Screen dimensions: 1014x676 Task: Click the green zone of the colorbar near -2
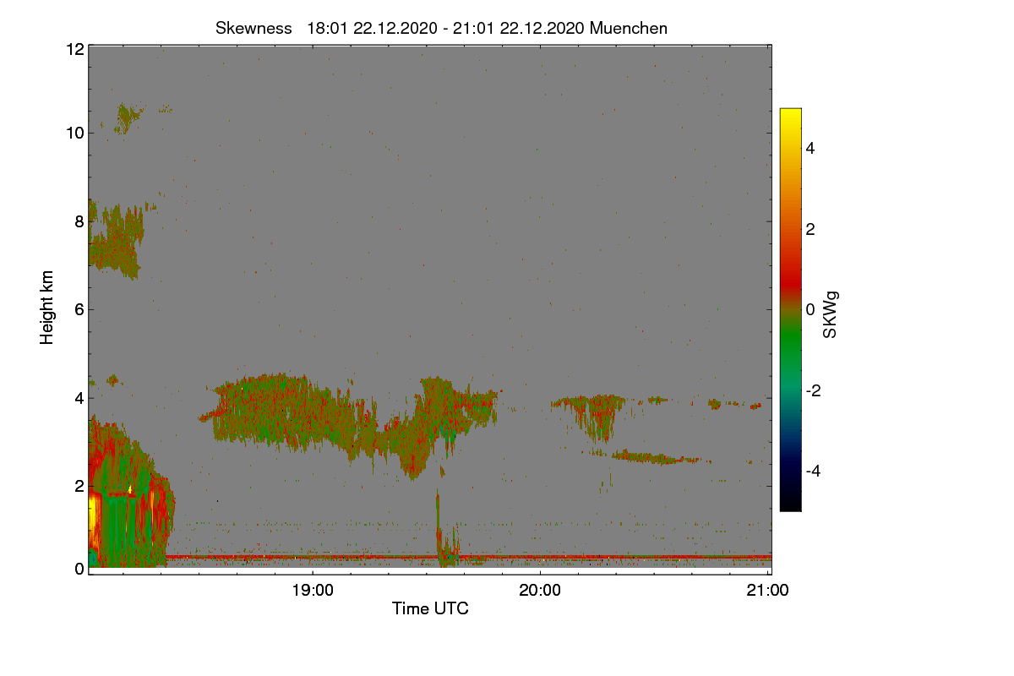pos(790,390)
